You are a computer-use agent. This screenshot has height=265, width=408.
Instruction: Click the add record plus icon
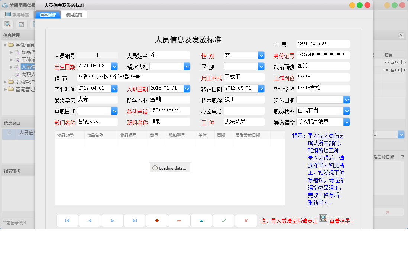(157, 220)
